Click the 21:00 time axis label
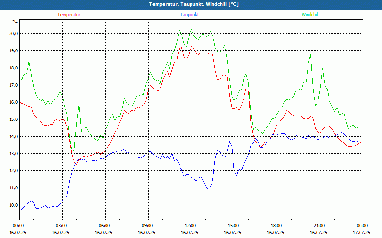382x238 pixels. point(320,226)
